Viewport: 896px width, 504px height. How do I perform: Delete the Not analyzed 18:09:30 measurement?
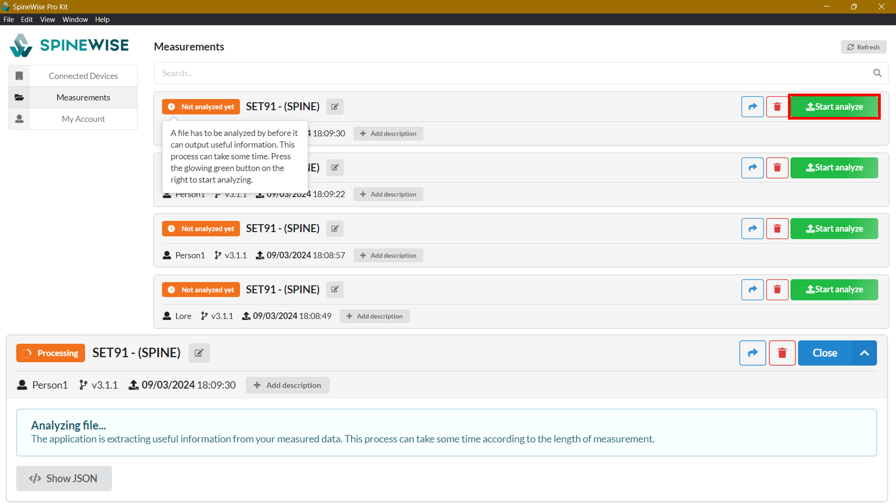click(777, 107)
